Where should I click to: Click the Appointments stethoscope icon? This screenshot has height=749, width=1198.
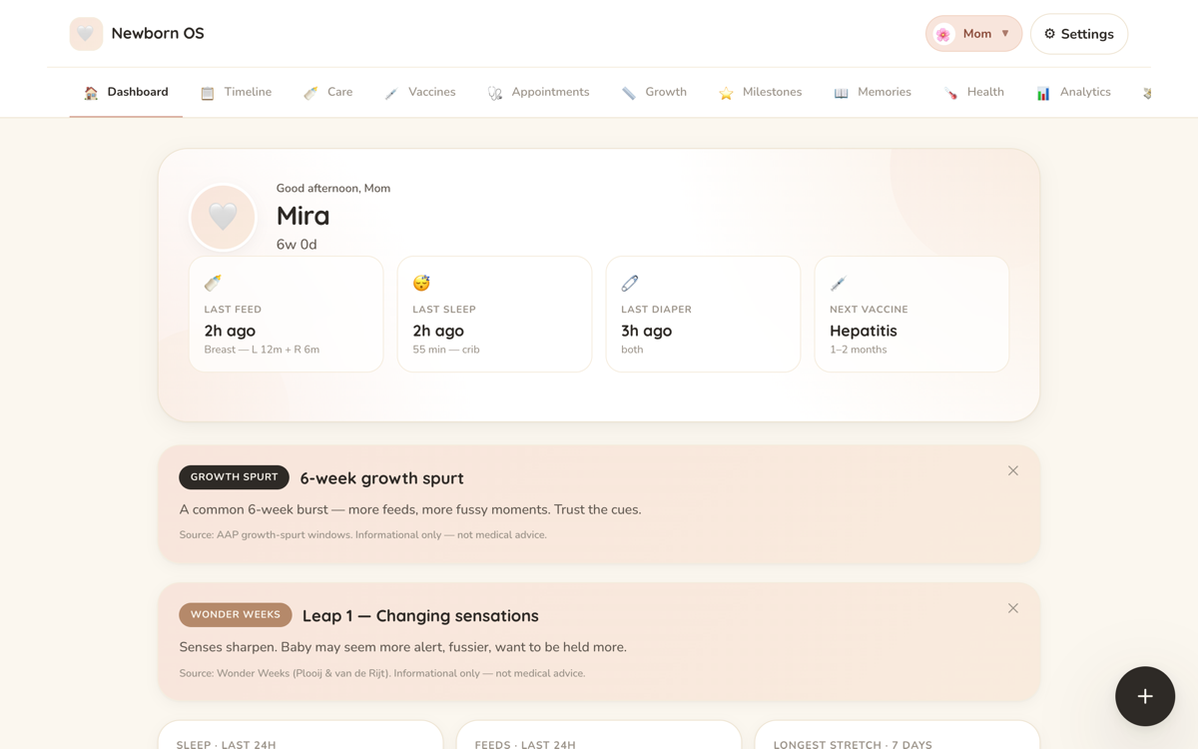pos(495,93)
